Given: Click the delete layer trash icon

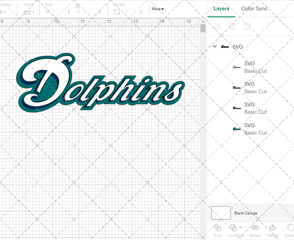Looking at the screenshot, I should coord(247,26).
